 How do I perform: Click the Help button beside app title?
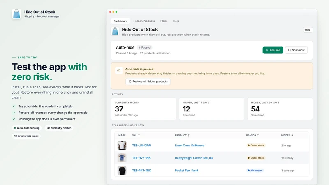coord(308,30)
